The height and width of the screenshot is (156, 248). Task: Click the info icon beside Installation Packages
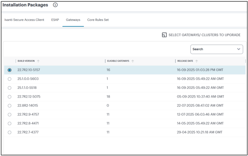click(x=55, y=5)
